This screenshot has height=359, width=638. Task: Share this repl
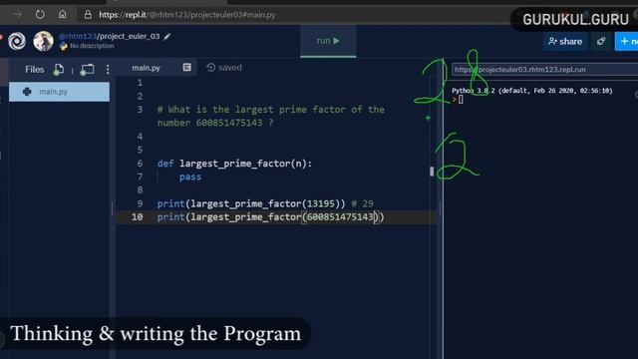[565, 42]
